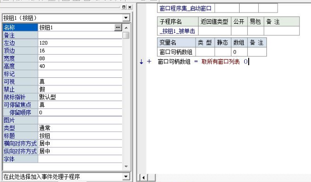The height and width of the screenshot is (182, 311).
Task: Click the 可停留焦点 property label
Action: pyautogui.click(x=20, y=105)
